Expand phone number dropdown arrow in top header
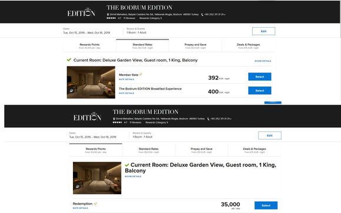341x213 pixels. click(225, 15)
